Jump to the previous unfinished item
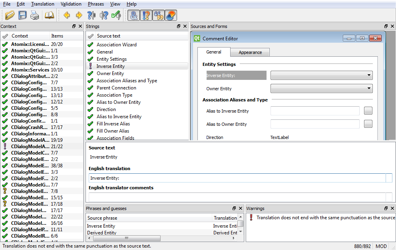The image size is (396, 250). tap(92, 15)
